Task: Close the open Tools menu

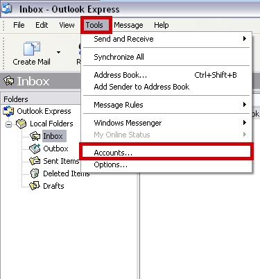Action: (94, 25)
